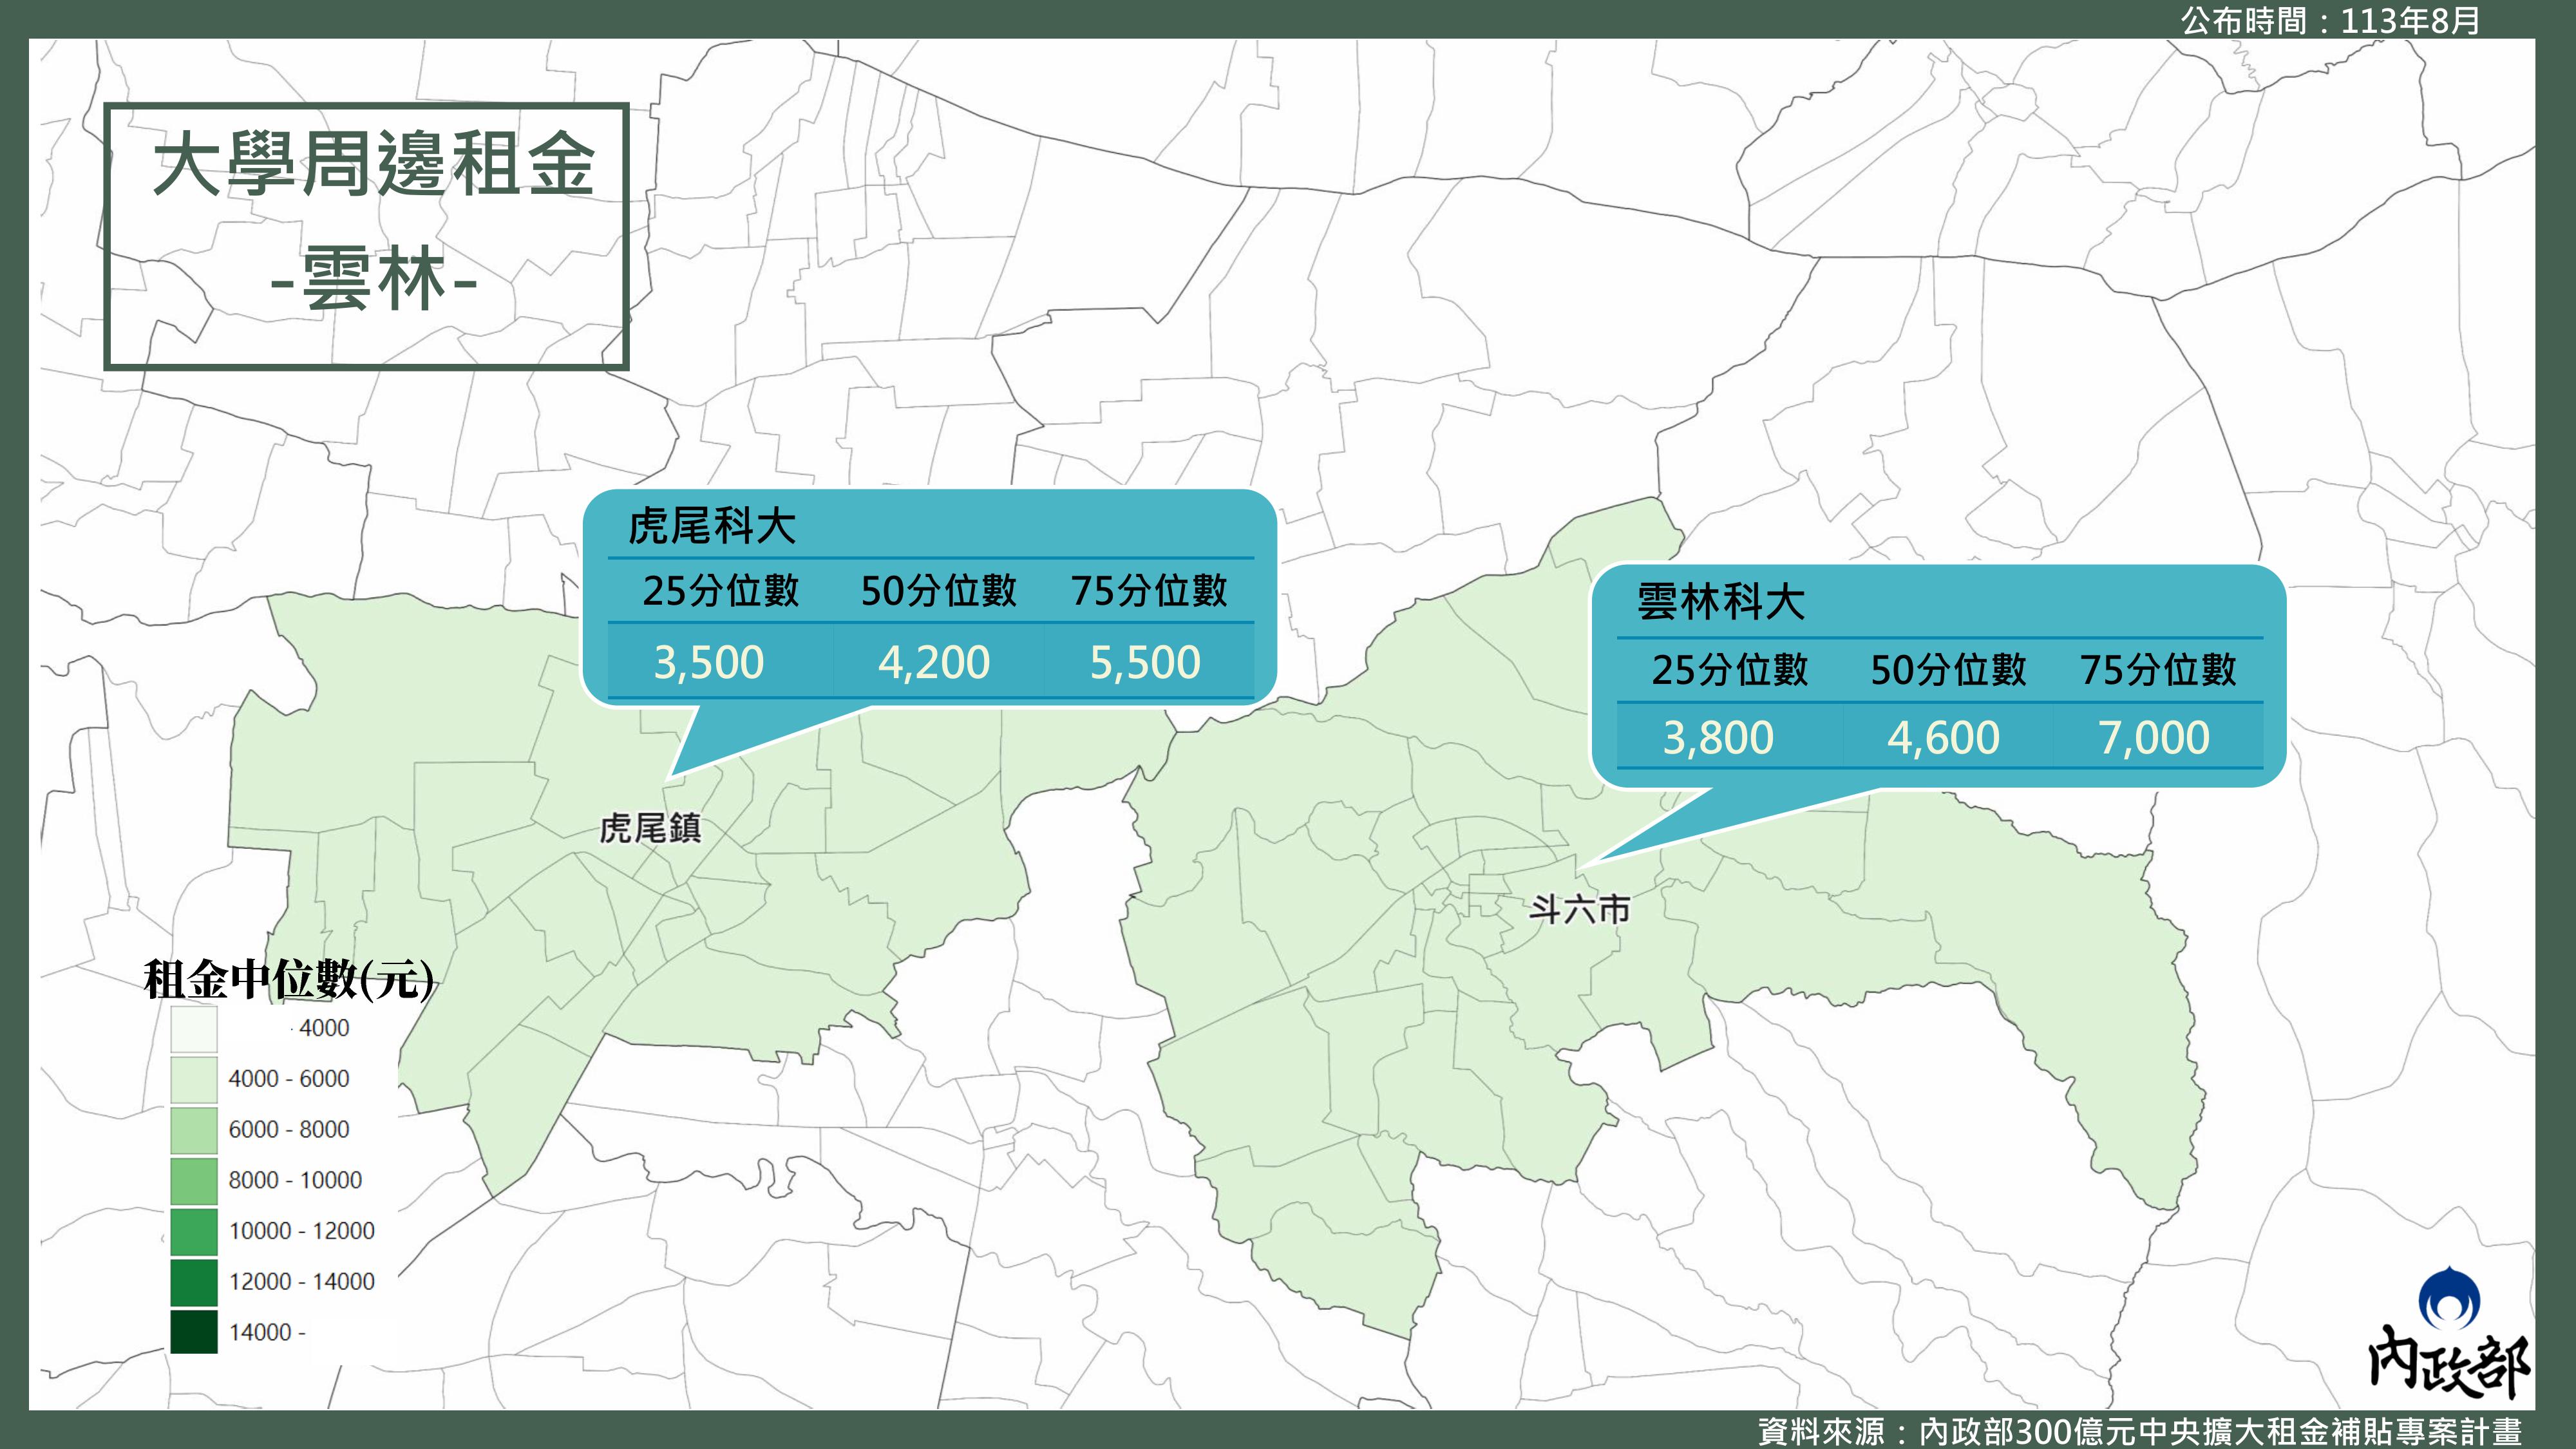
Task: Click the 12000 - 14000 legend swatch
Action: coord(193,1282)
